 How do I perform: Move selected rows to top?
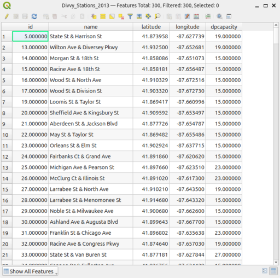139,16
